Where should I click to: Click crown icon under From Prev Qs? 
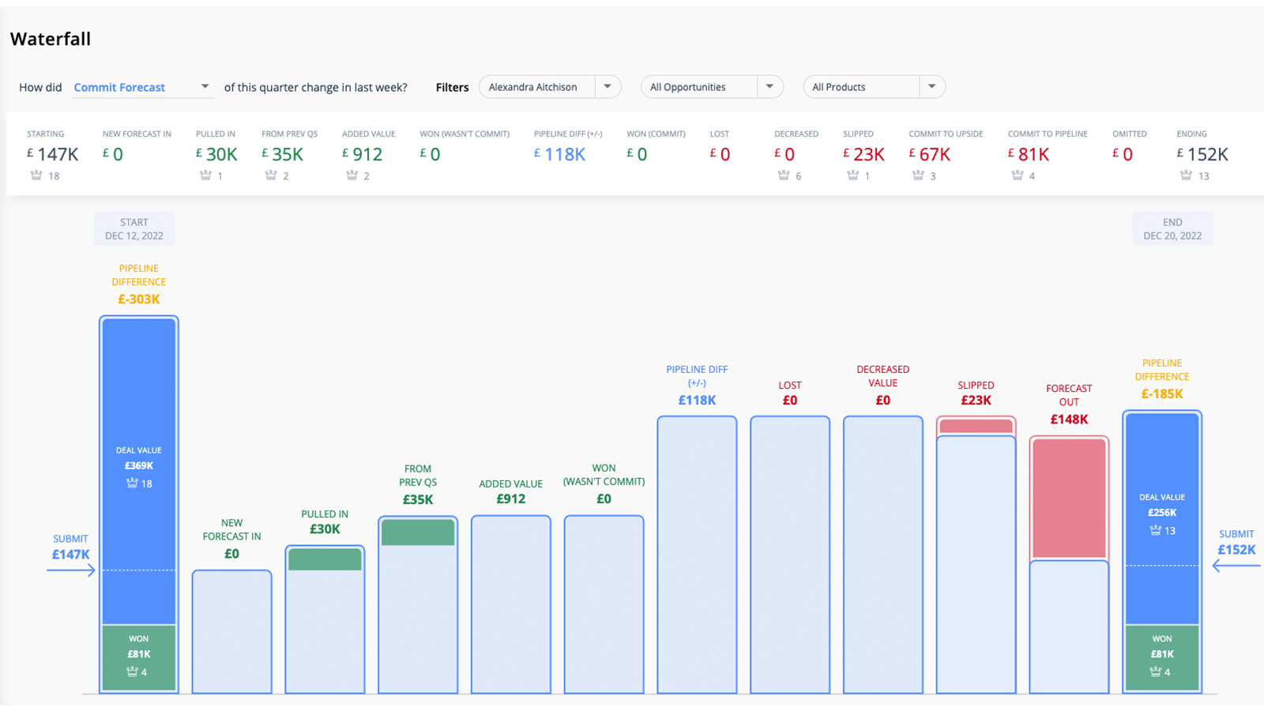point(271,175)
